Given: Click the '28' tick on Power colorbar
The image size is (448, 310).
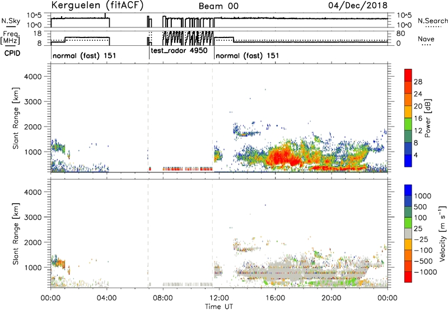Looking at the screenshot, I should point(418,82).
